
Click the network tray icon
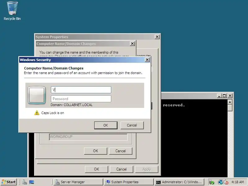point(220,182)
